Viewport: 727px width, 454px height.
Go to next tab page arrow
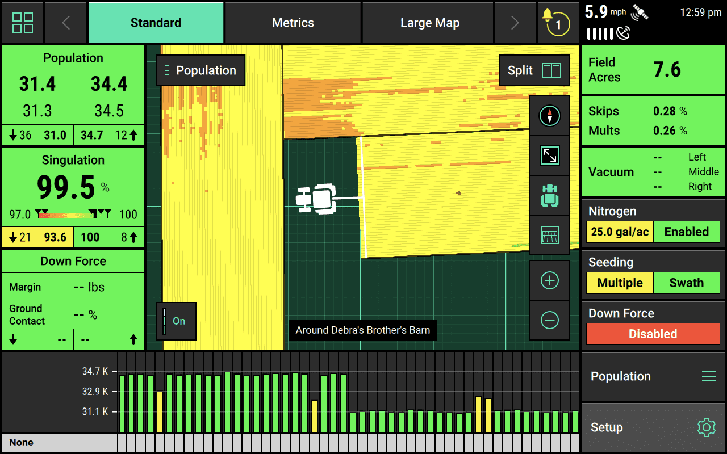point(515,23)
